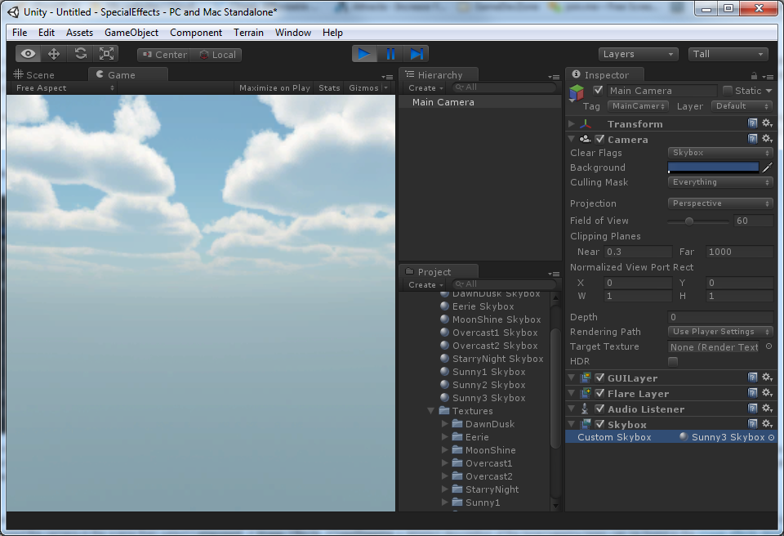Open the Layers dropdown

(638, 54)
